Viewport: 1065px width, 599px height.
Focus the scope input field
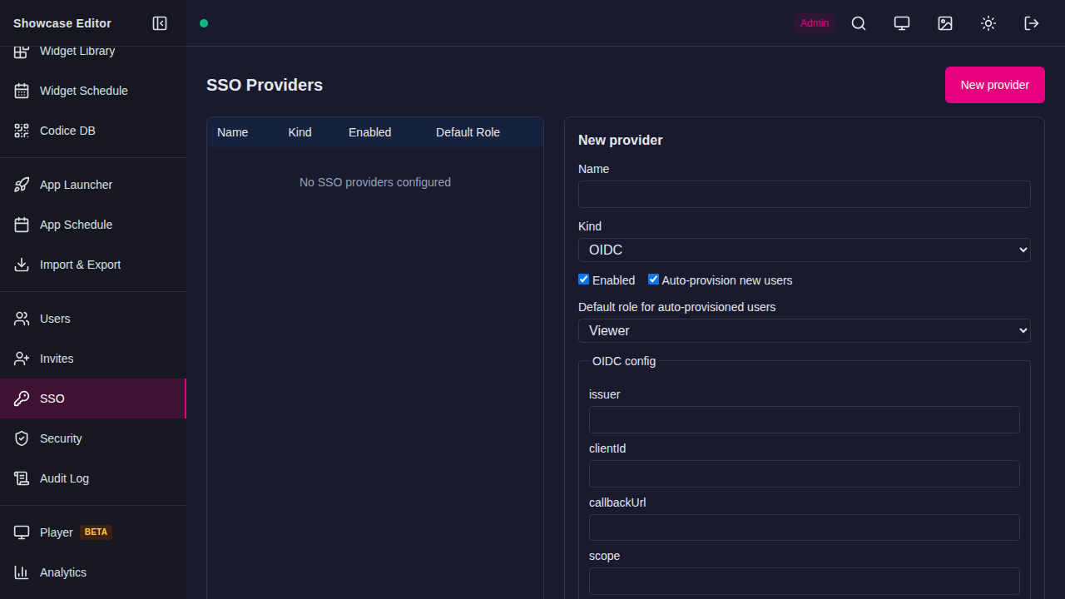coord(805,582)
